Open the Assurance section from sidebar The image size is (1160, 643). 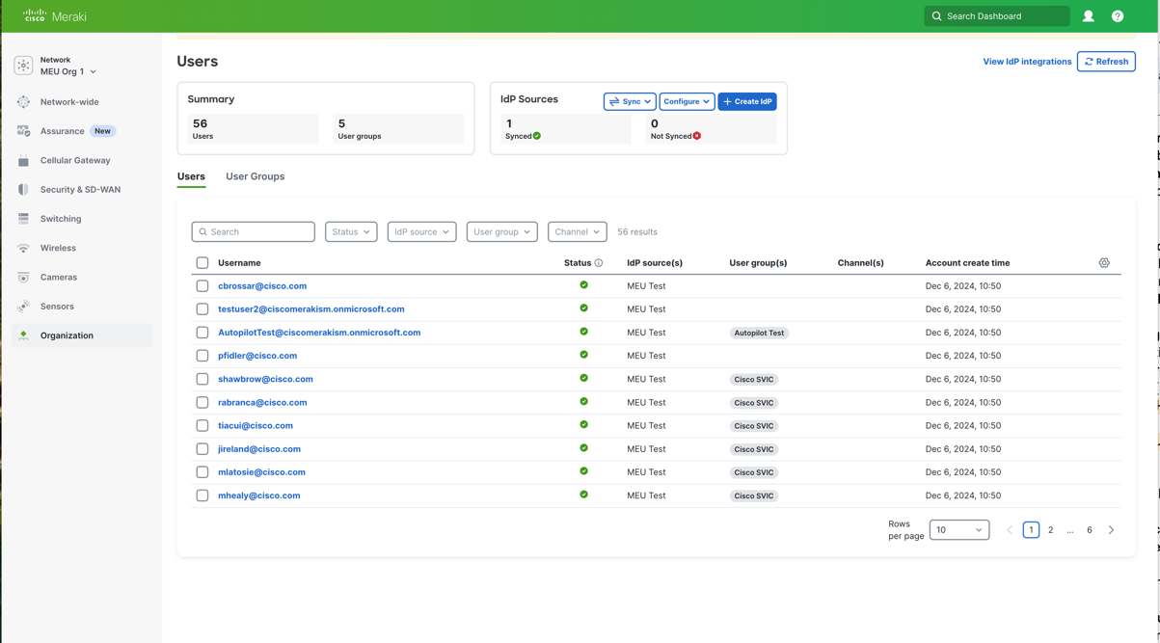21,130
